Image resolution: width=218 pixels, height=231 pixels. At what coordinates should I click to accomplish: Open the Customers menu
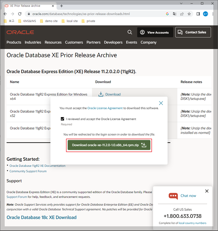[x=74, y=42]
